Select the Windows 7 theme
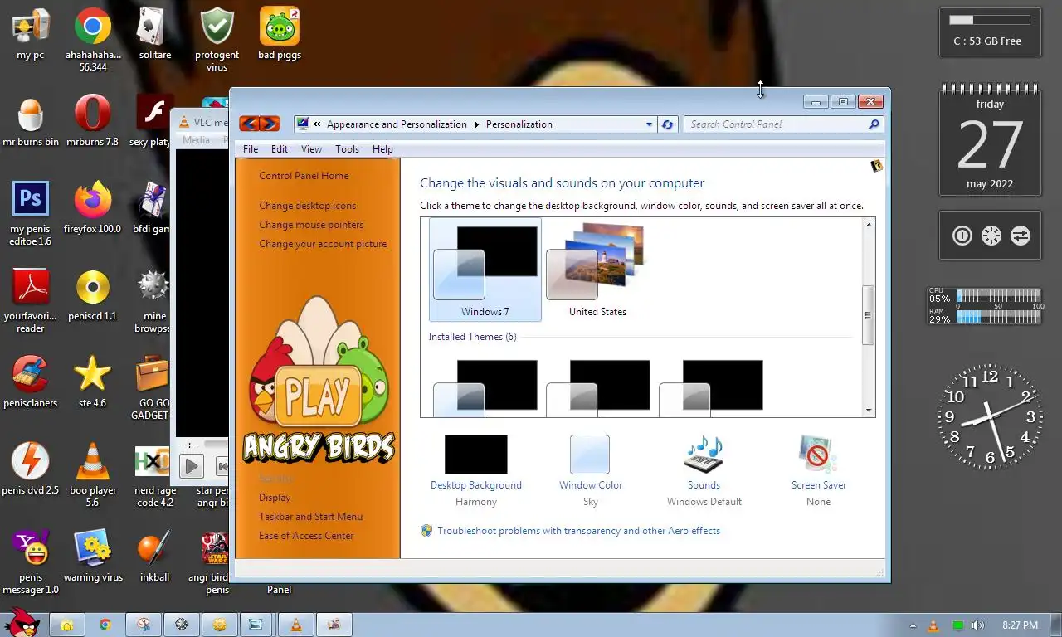Image resolution: width=1062 pixels, height=637 pixels. (x=485, y=270)
